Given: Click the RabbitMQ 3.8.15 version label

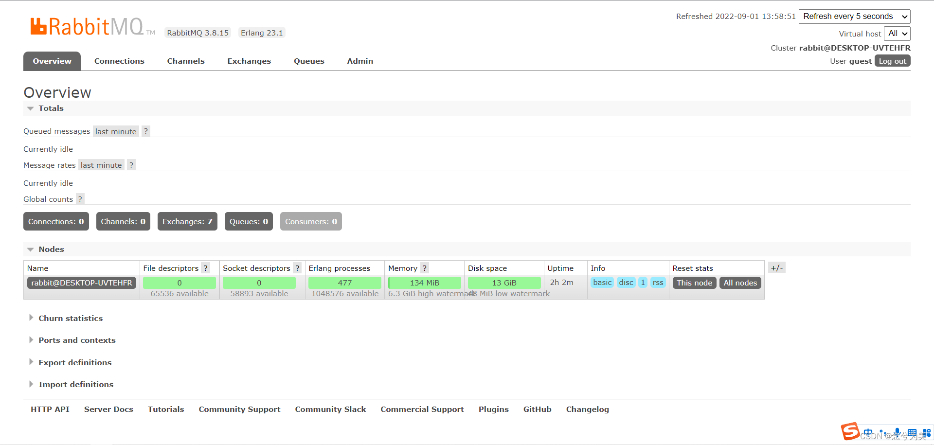Looking at the screenshot, I should (x=198, y=33).
